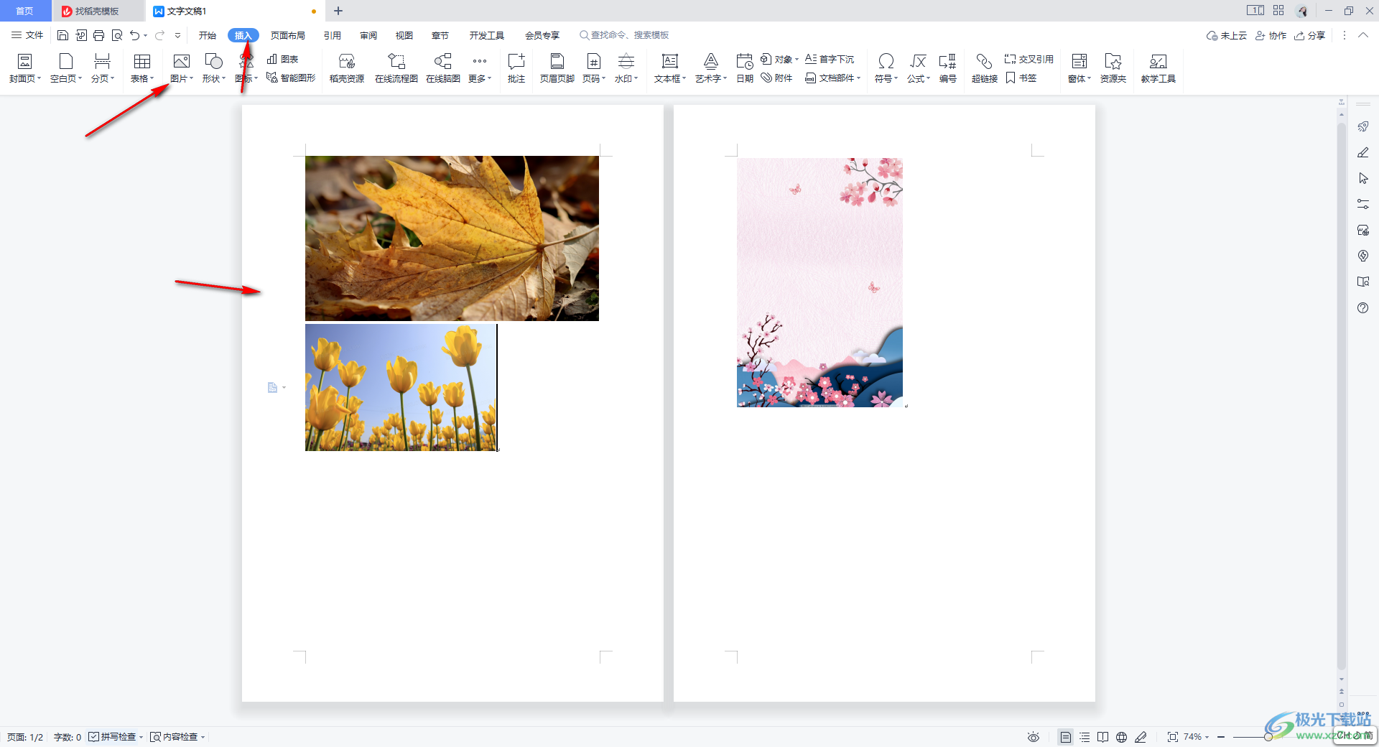Open Smart Graphics (智能图形)

[x=291, y=78]
